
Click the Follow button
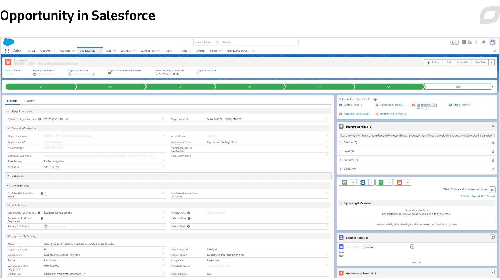433,62
